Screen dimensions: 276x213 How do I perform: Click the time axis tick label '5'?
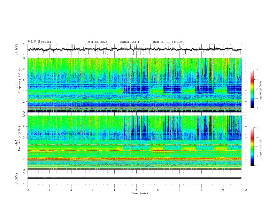(136, 190)
